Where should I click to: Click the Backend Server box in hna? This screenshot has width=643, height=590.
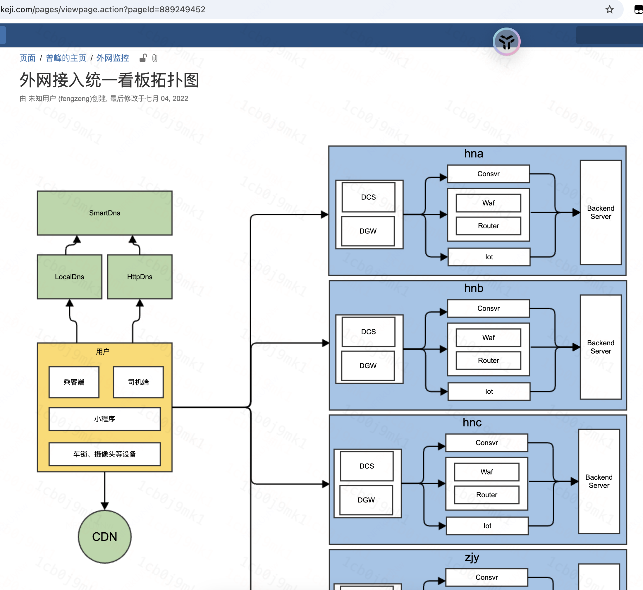601,212
